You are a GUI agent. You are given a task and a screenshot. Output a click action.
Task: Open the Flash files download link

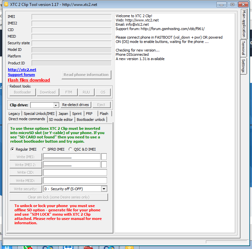29,80
